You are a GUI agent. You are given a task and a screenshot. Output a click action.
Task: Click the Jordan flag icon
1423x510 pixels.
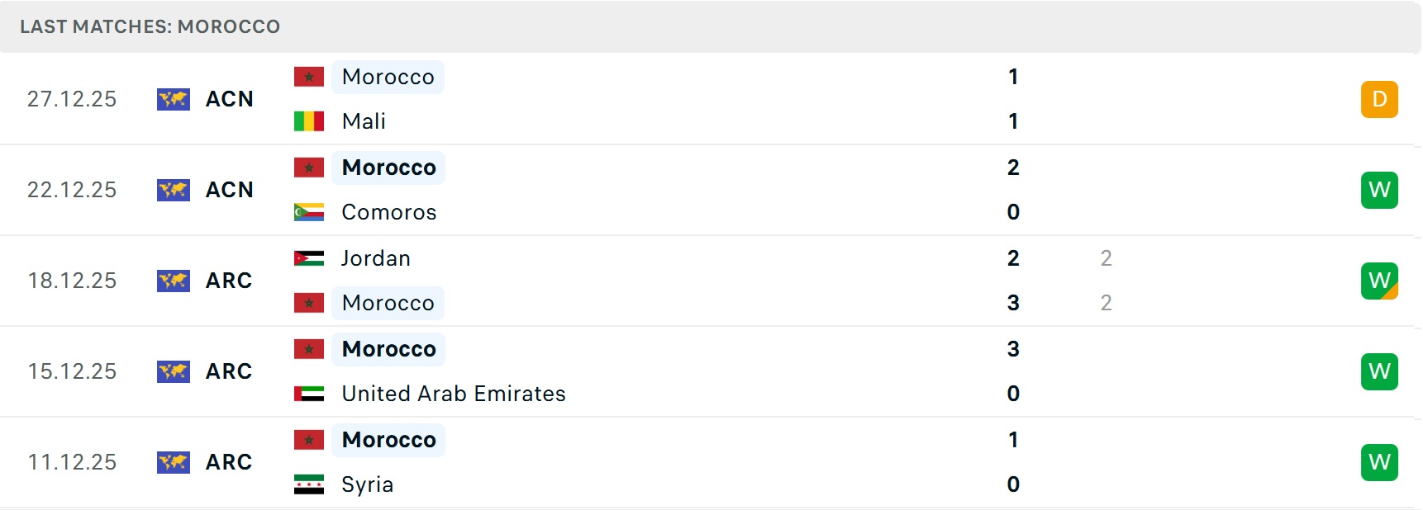click(x=309, y=258)
